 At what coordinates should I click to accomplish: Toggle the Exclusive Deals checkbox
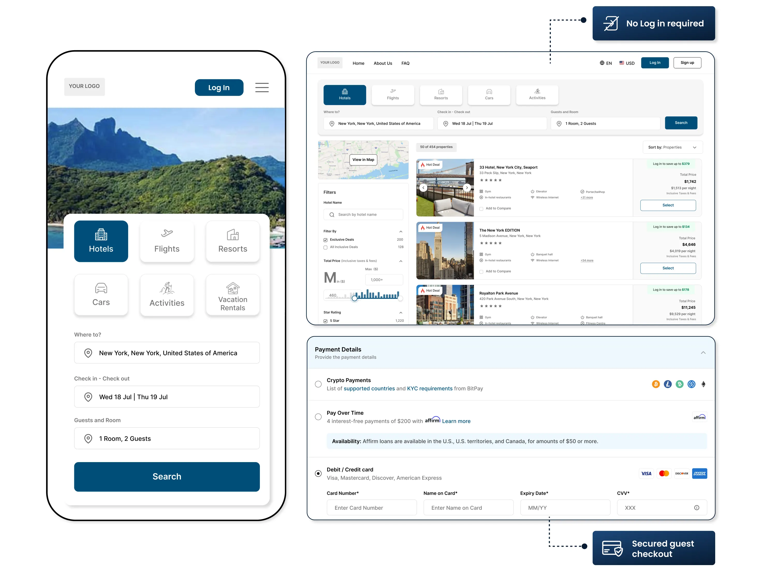326,240
